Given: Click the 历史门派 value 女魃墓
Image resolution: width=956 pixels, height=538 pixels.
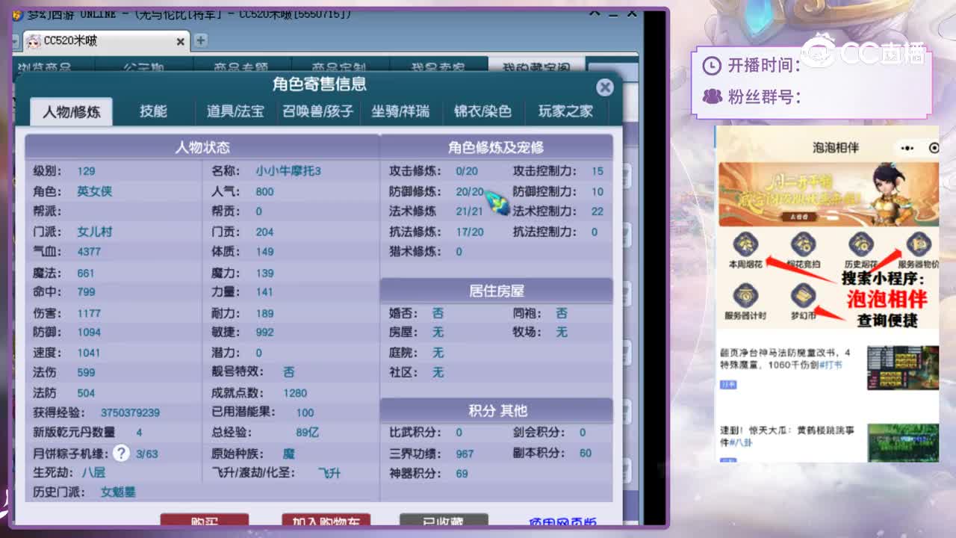Looking at the screenshot, I should 118,492.
